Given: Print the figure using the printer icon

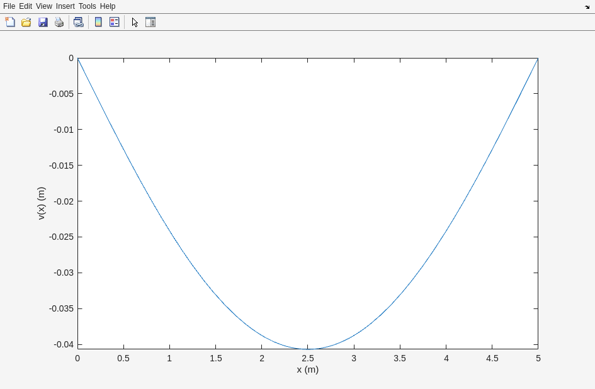Looking at the screenshot, I should tap(59, 22).
